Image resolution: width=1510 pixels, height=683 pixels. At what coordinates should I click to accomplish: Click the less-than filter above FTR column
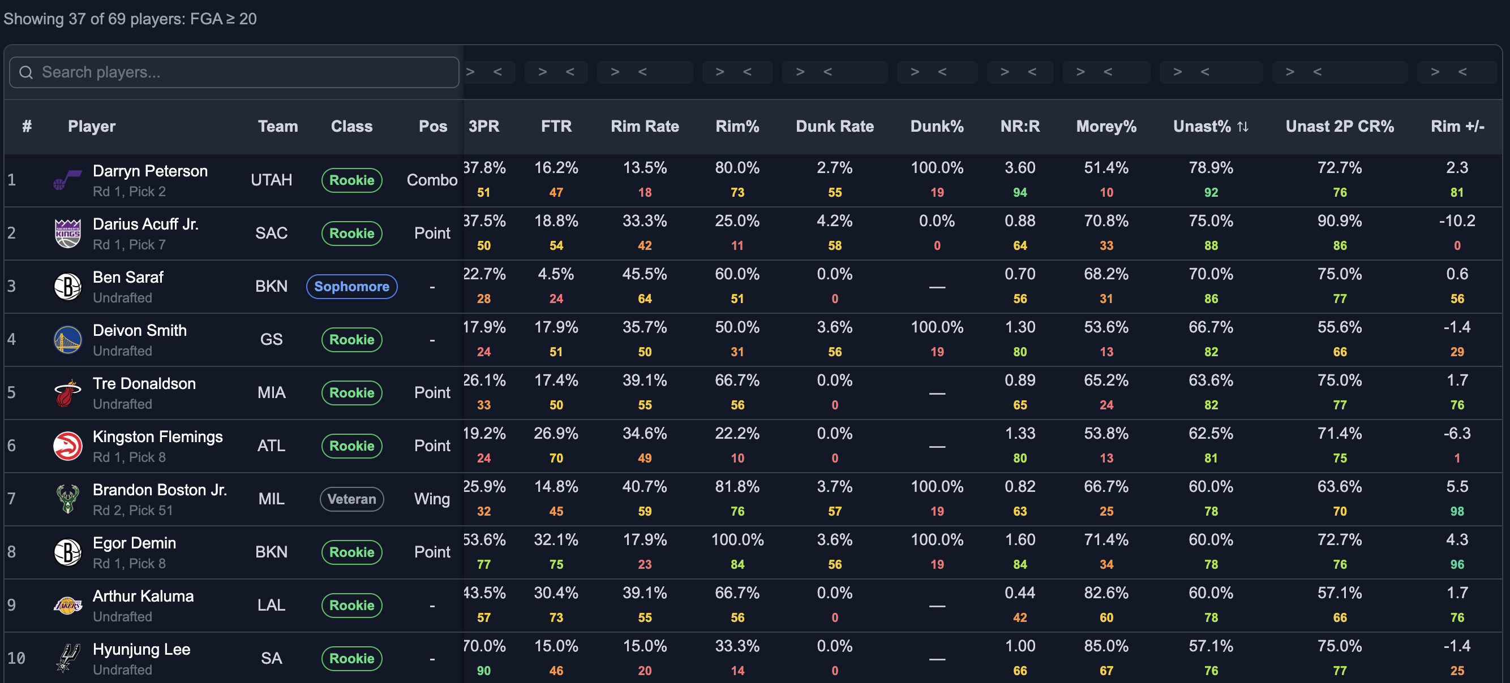[x=570, y=72]
